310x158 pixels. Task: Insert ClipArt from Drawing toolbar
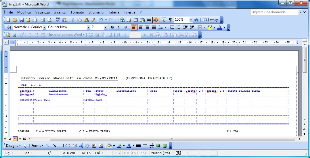(x=94, y=146)
